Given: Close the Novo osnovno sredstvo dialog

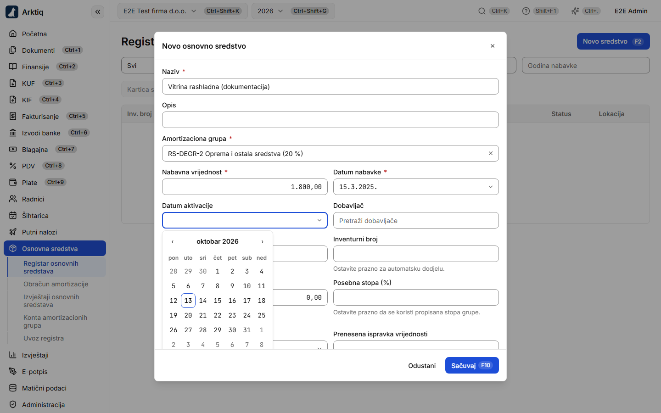Looking at the screenshot, I should (493, 46).
